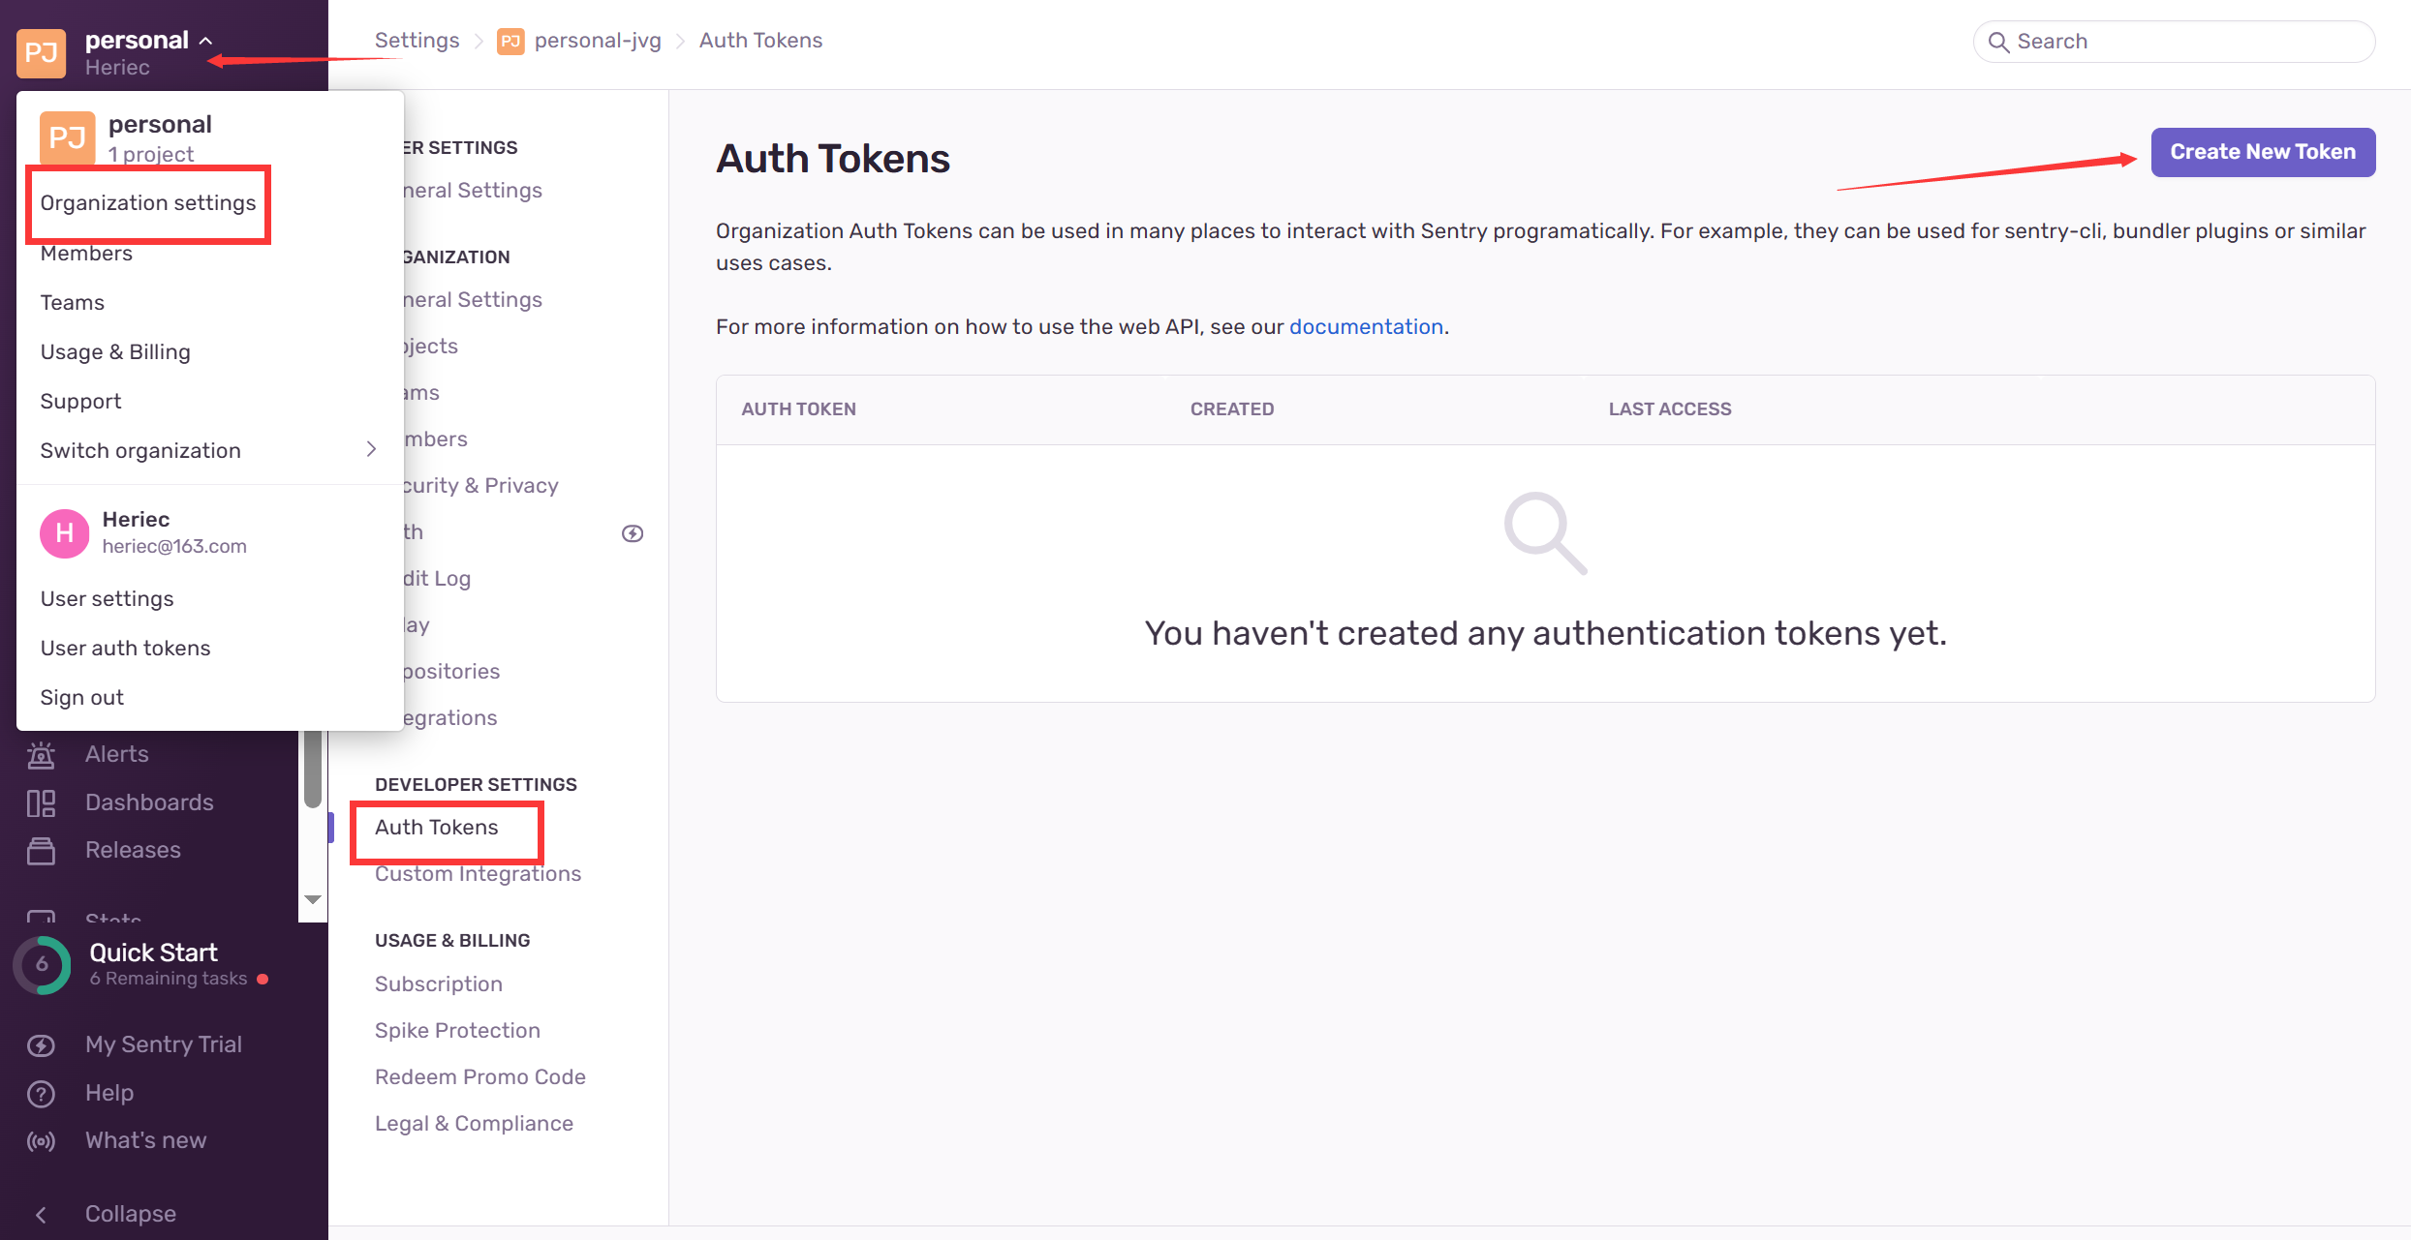Click the My Sentry Trial lightning icon

(x=41, y=1044)
